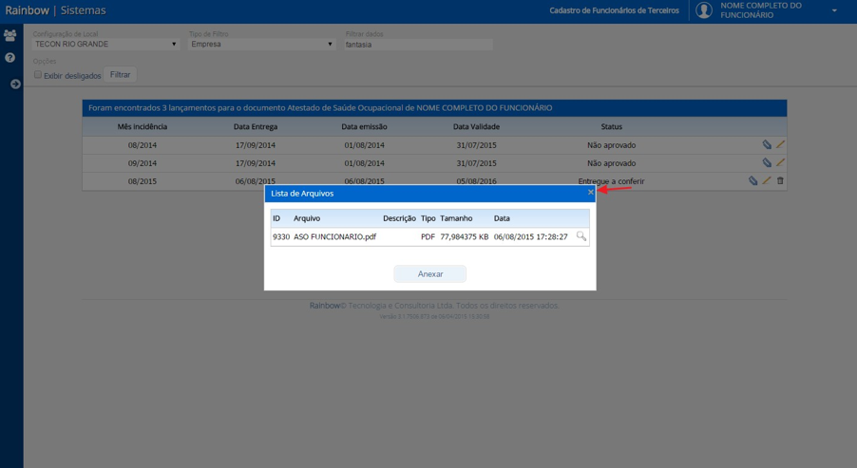Click into the Filtrar dados field
The height and width of the screenshot is (468, 857).
[419, 45]
